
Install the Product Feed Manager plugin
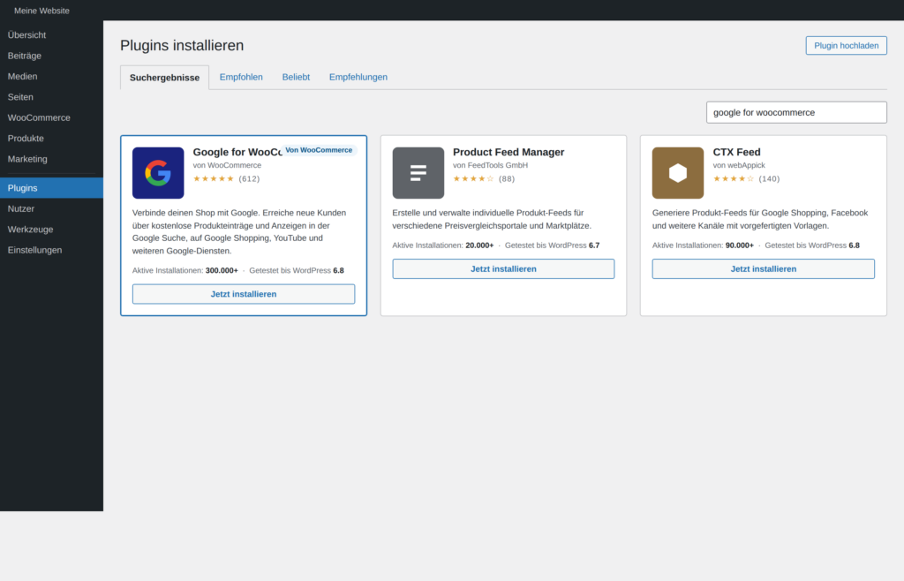[x=503, y=269]
